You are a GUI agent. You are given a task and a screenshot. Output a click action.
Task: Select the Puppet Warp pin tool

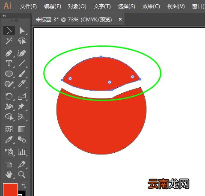coord(22,107)
